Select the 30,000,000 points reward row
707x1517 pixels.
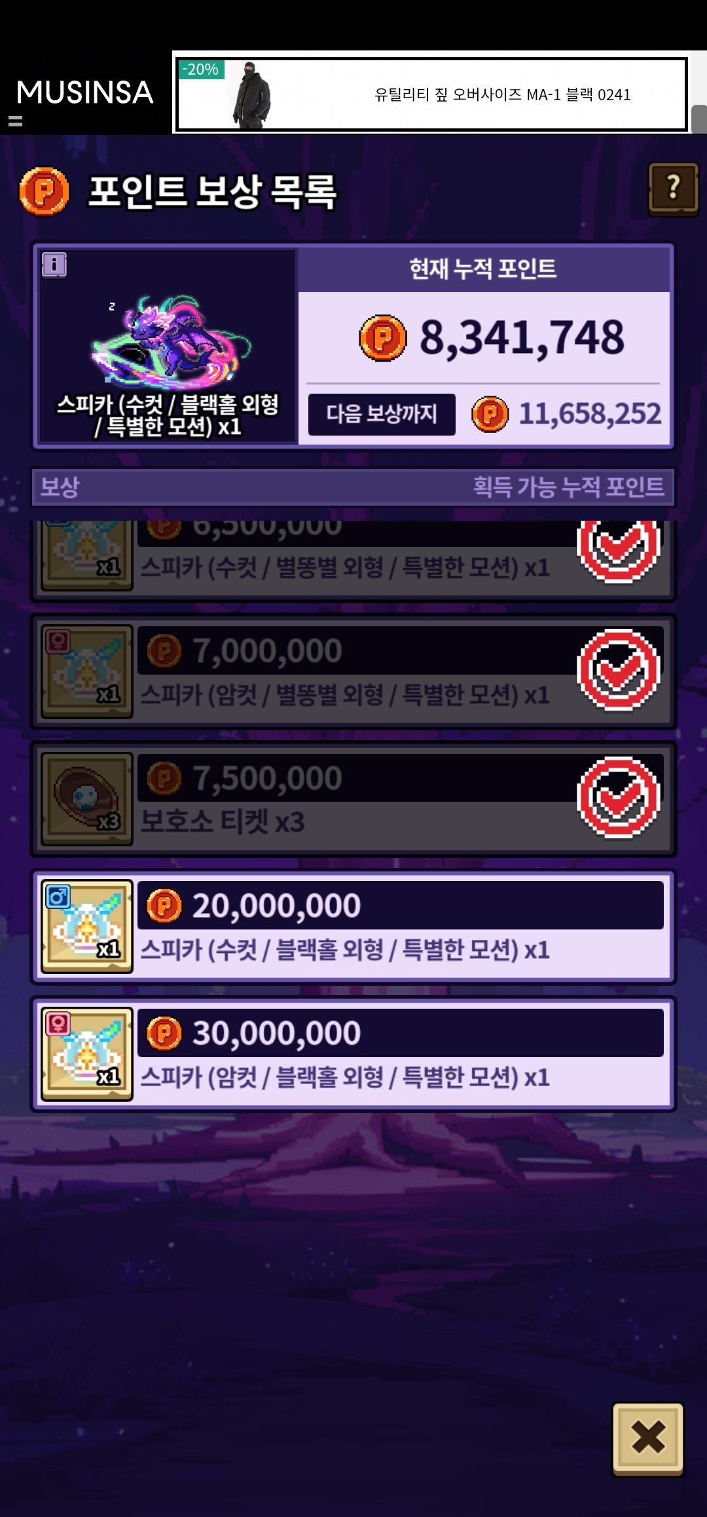(353, 1054)
